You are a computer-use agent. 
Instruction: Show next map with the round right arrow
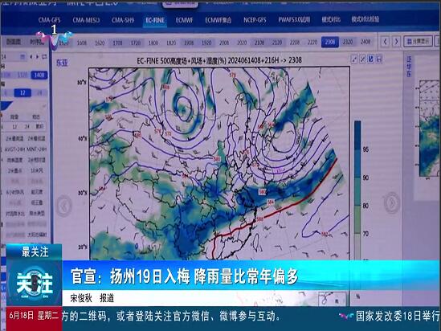click(x=392, y=202)
